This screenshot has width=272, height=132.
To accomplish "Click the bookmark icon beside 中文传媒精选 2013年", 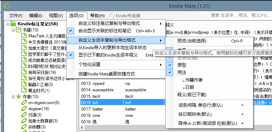I will 24,42.
